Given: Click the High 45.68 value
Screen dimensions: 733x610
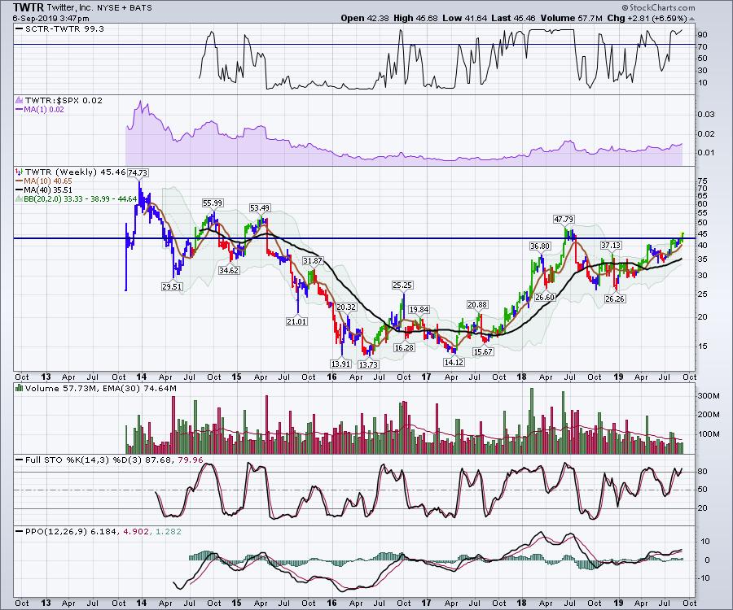Looking at the screenshot, I should (x=415, y=18).
